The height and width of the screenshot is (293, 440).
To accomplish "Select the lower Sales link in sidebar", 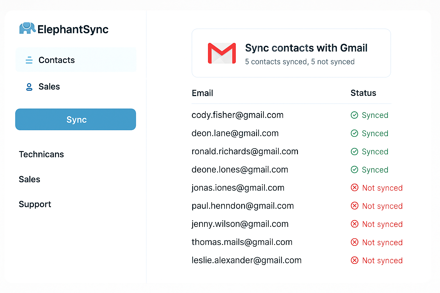I will click(x=30, y=179).
